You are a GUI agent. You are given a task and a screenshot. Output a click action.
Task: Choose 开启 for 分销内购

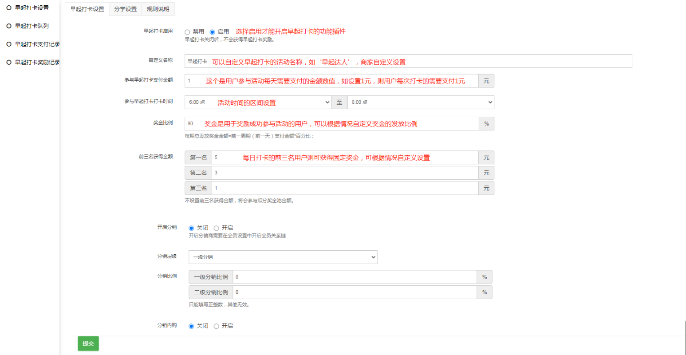217,326
